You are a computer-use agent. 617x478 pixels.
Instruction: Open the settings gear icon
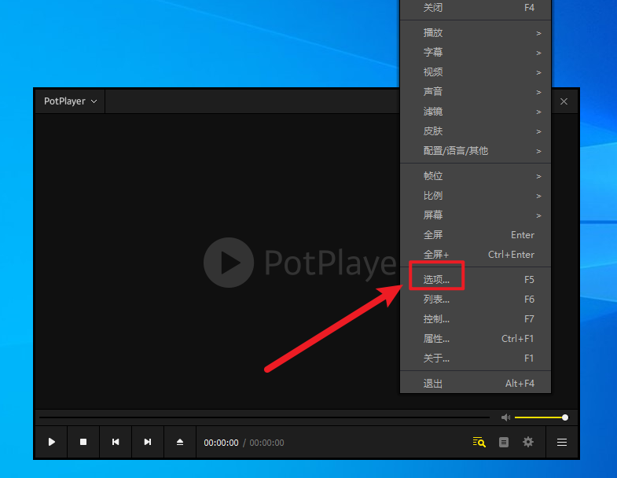[528, 442]
